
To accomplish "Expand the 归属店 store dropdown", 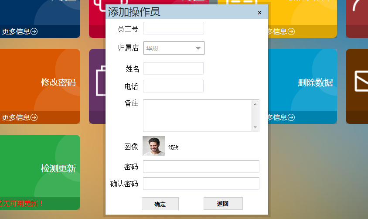I will coord(198,48).
